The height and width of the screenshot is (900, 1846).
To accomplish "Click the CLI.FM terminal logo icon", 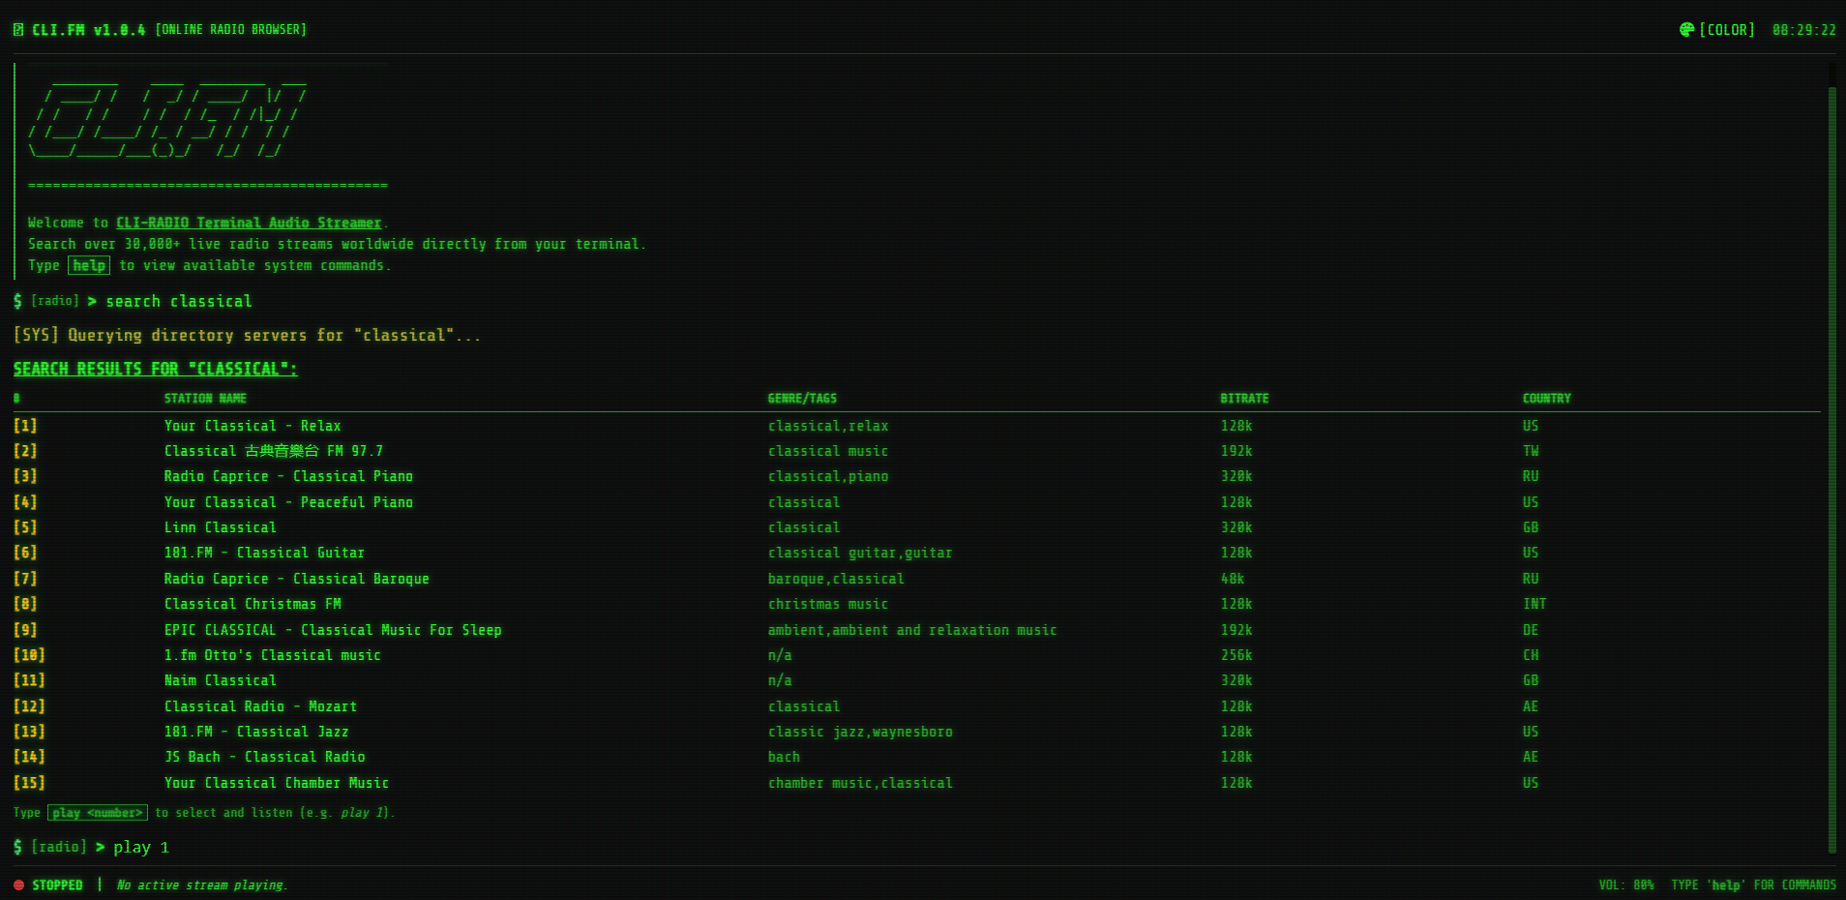I will click(18, 30).
